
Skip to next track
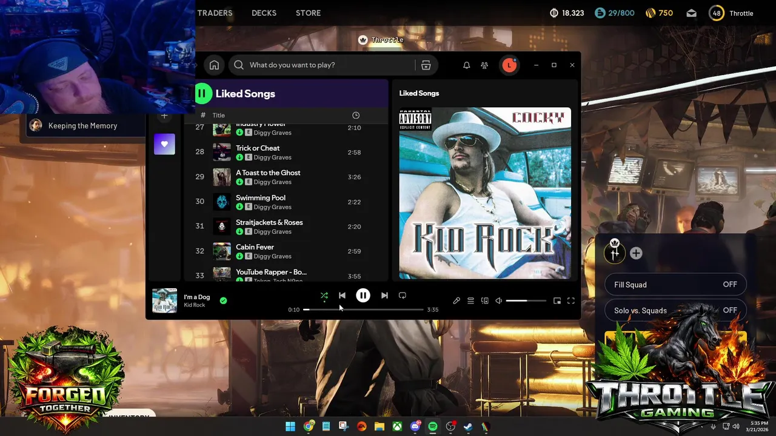pos(384,296)
